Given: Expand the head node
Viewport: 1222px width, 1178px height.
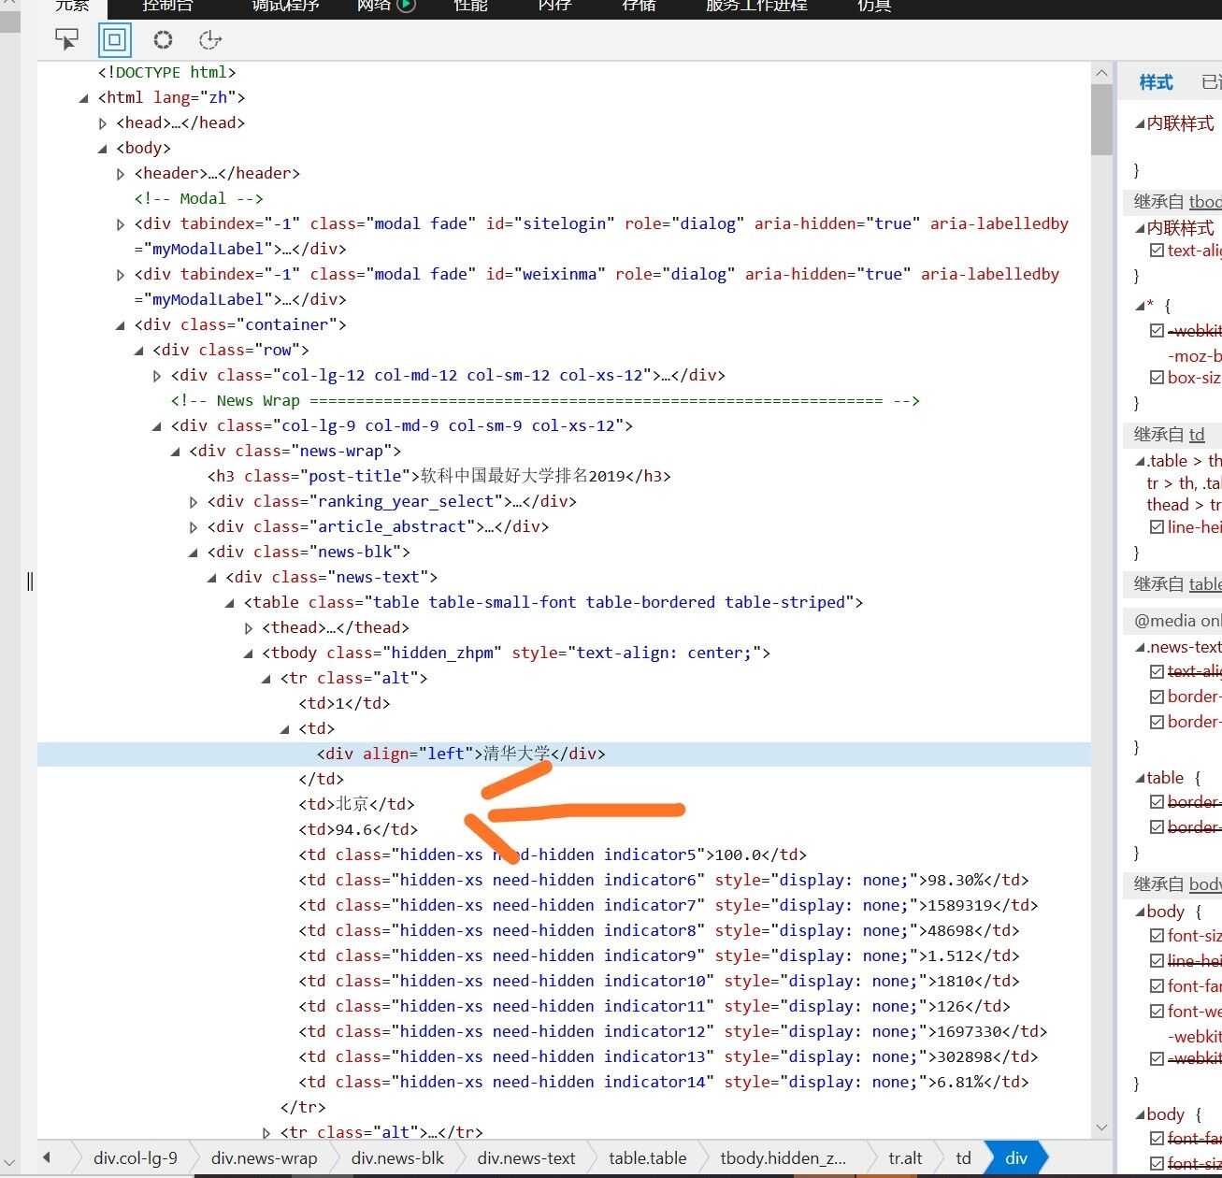Looking at the screenshot, I should click(103, 122).
